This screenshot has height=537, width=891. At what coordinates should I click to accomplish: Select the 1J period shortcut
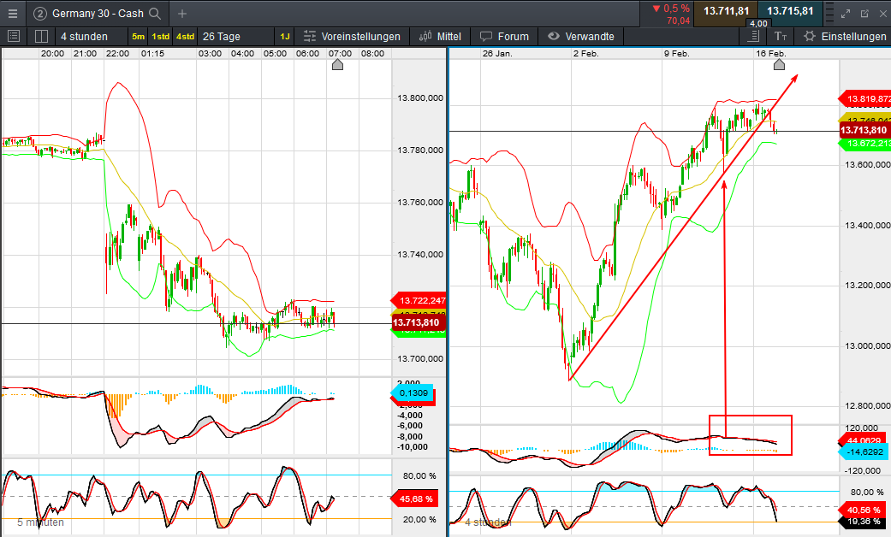click(285, 36)
